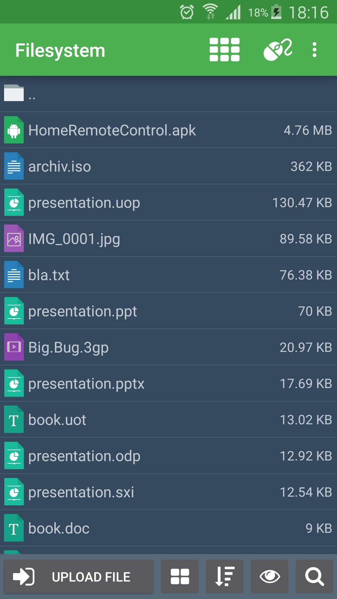Switch to tile view layout
The height and width of the screenshot is (599, 337).
coord(180,577)
